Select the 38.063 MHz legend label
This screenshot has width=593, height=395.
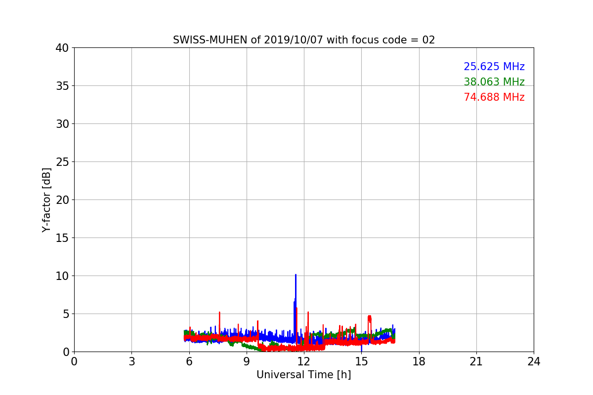pos(494,82)
